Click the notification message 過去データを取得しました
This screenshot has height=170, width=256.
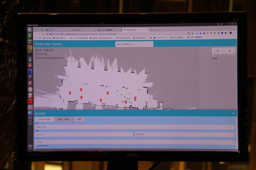134,44
